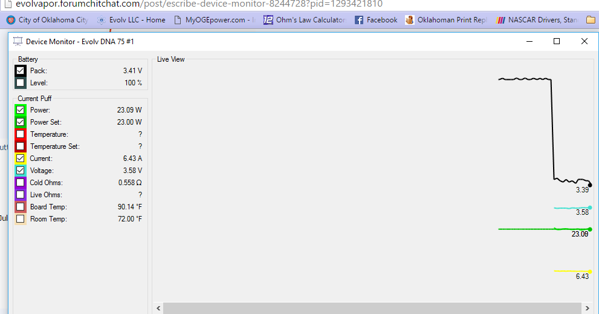Open the Oklahoman Print Replica bookmark
This screenshot has height=314, width=599.
[x=445, y=20]
